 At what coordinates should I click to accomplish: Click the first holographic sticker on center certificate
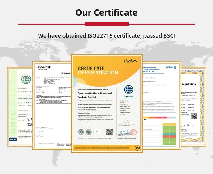(81, 132)
